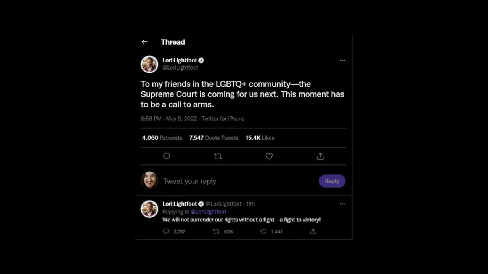Image resolution: width=488 pixels, height=274 pixels.
Task: Click the reply count icon showing 3,767
Action: pos(166,231)
